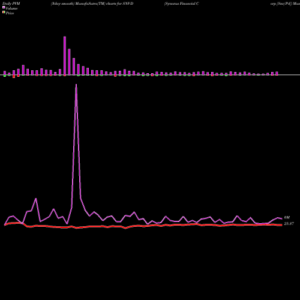Click the 'Synovus Financial C' heading text
300x300 pixels.
point(181,4)
